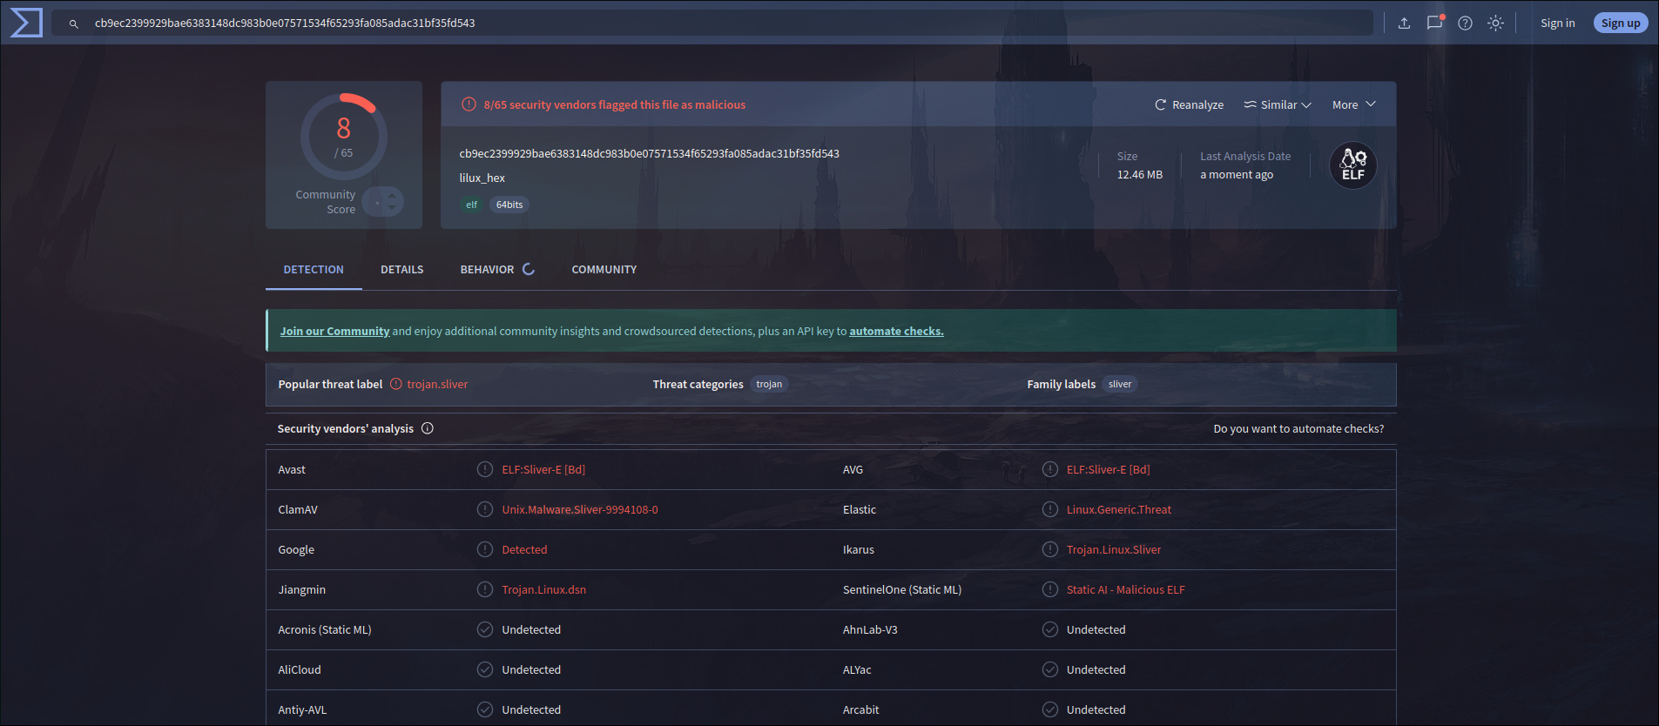Viewport: 1659px width, 726px height.
Task: Open the VirusTotal home logo
Action: (26, 23)
